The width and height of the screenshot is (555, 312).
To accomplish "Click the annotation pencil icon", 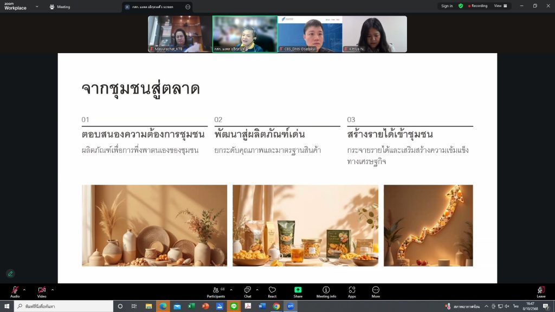I will click(x=10, y=274).
